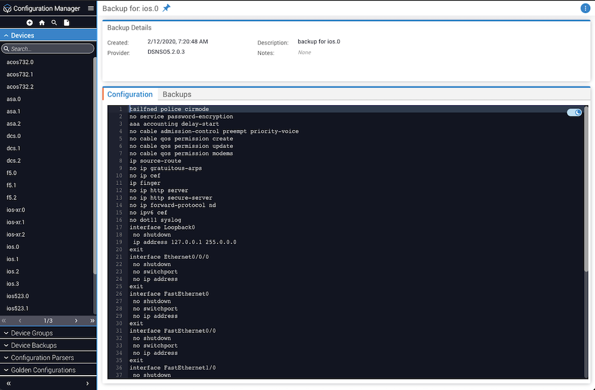Click the device Search field
This screenshot has height=390, width=595.
point(50,48)
